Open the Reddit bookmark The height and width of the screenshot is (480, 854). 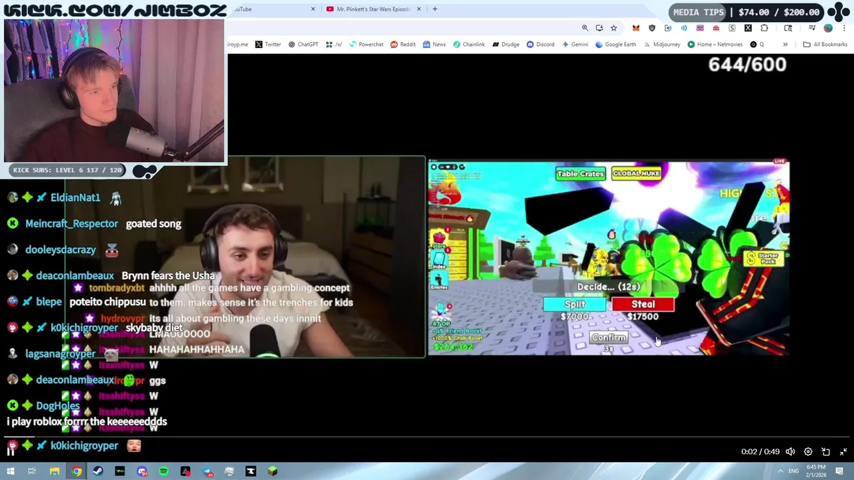[x=403, y=45]
